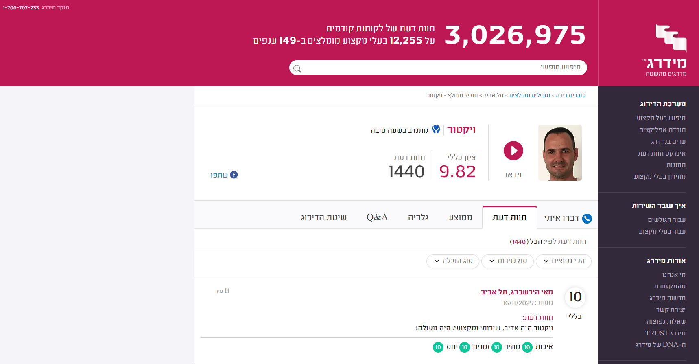This screenshot has height=364, width=699.
Task: Switch to the דברו איתי tab
Action: click(x=567, y=218)
